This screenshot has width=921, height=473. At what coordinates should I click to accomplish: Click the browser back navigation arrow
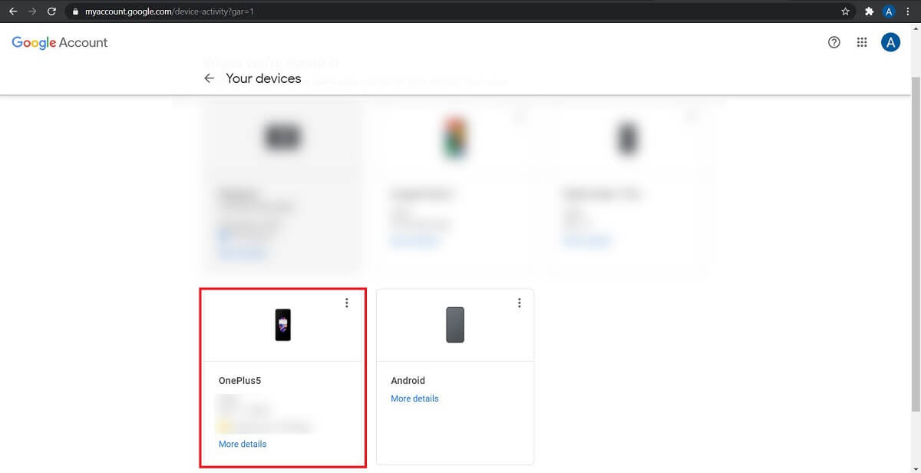[12, 11]
